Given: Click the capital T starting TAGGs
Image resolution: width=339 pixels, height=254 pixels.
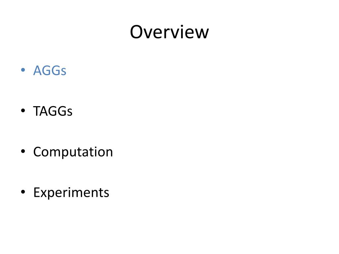Looking at the screenshot, I should [x=37, y=111].
